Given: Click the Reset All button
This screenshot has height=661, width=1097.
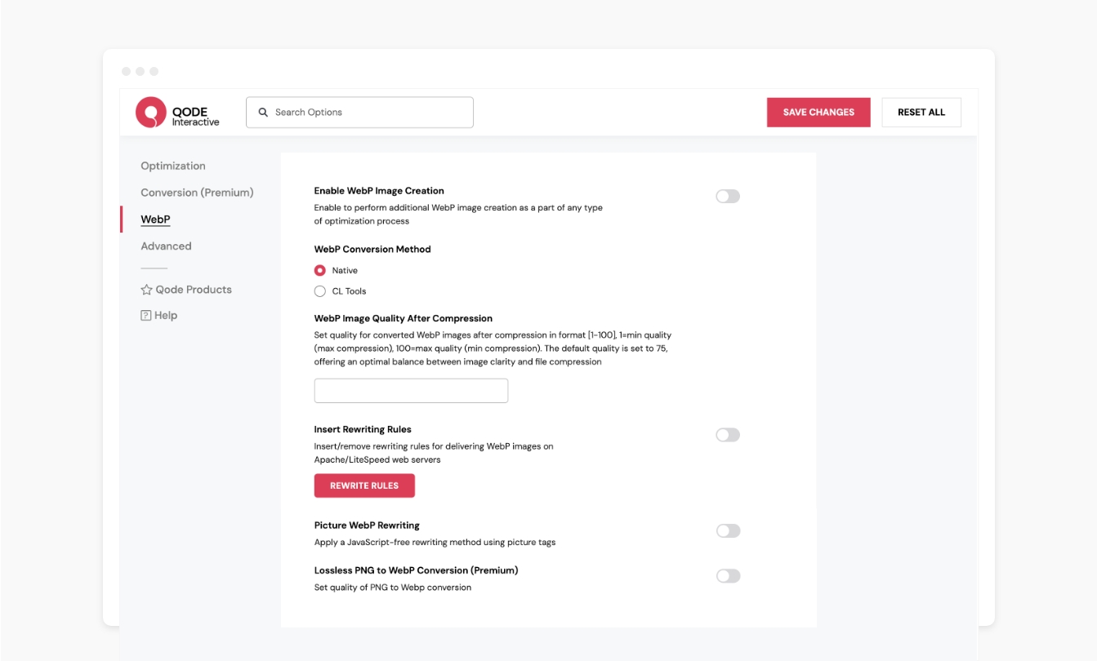Looking at the screenshot, I should point(921,113).
